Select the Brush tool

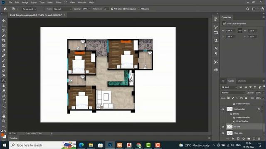4,61
